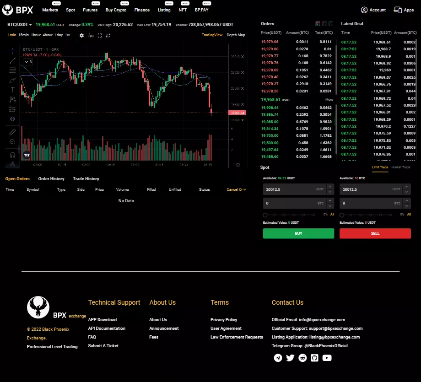The image size is (421, 382).
Task: Open the Telegram social icon in footer
Action: point(278,358)
